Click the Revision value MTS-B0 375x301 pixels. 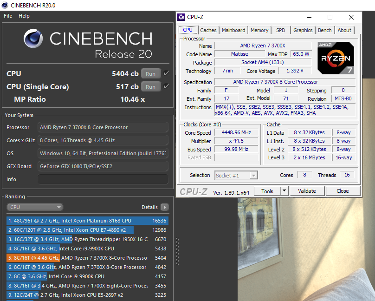(x=343, y=98)
